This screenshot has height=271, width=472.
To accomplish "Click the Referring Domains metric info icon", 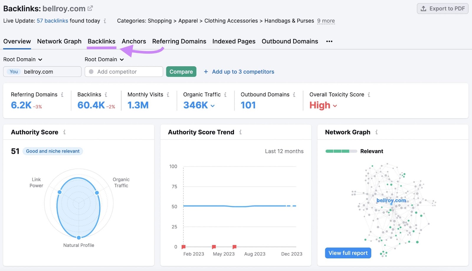I will (x=63, y=95).
